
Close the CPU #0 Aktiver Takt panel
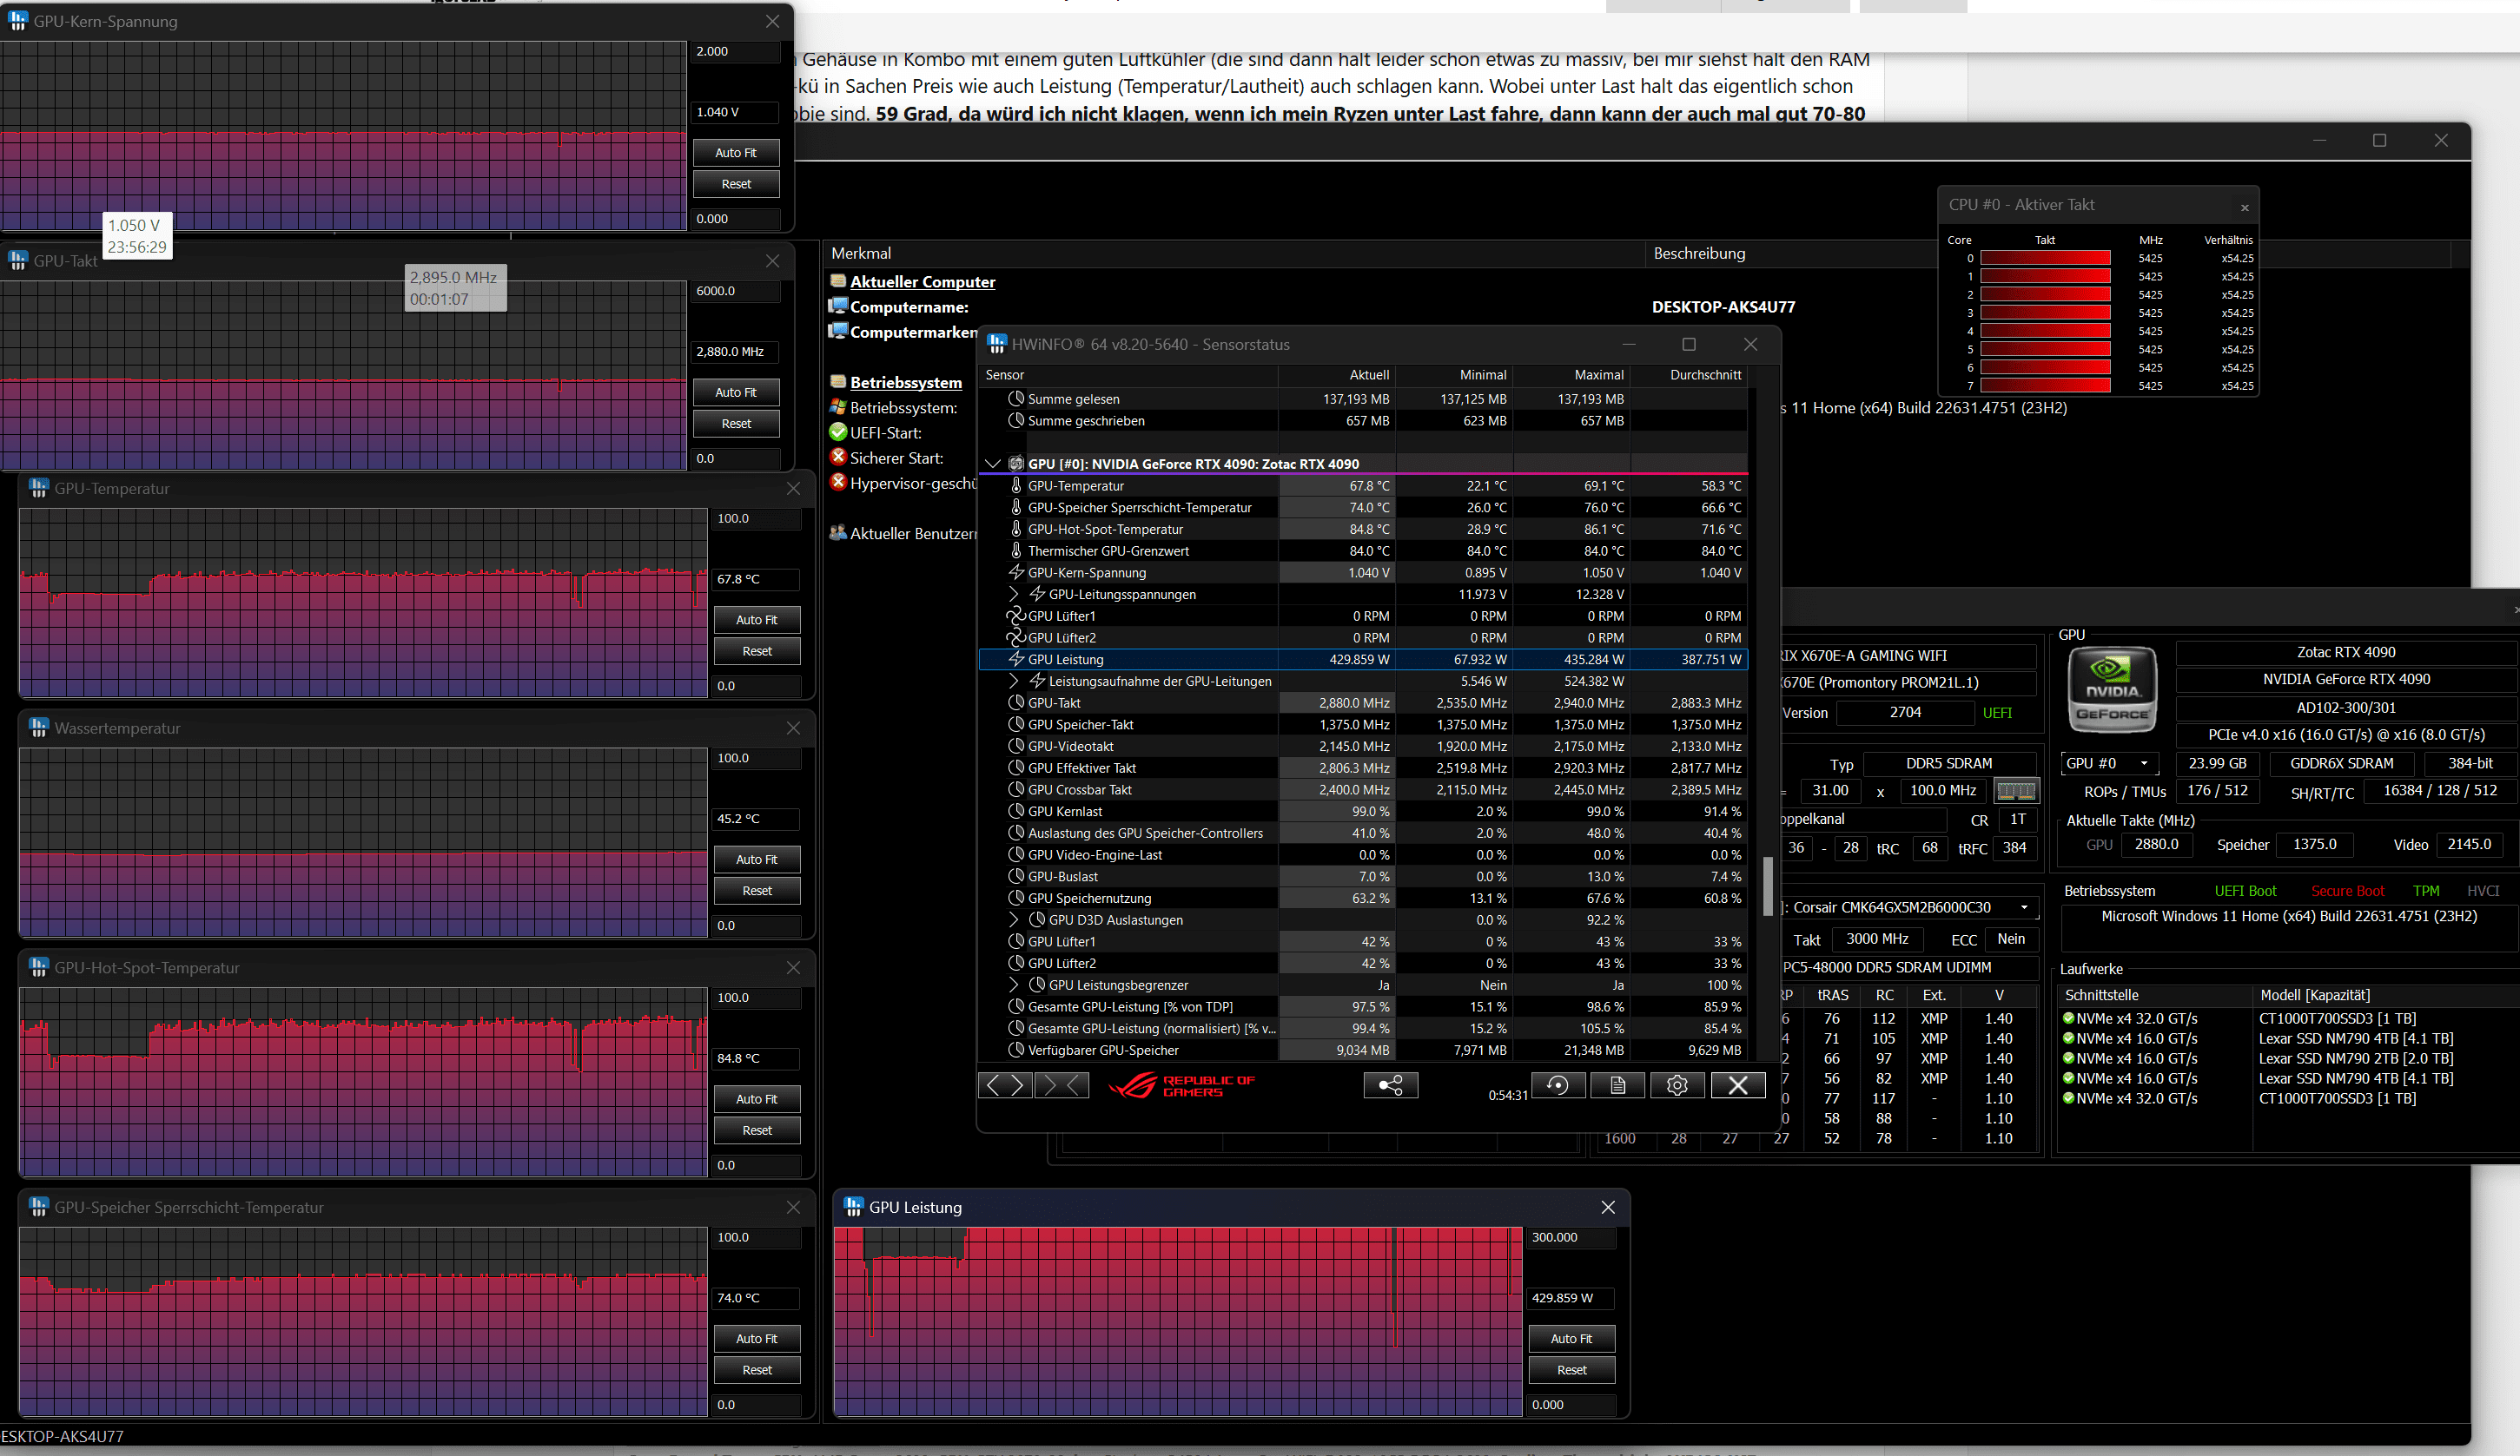coord(2245,208)
